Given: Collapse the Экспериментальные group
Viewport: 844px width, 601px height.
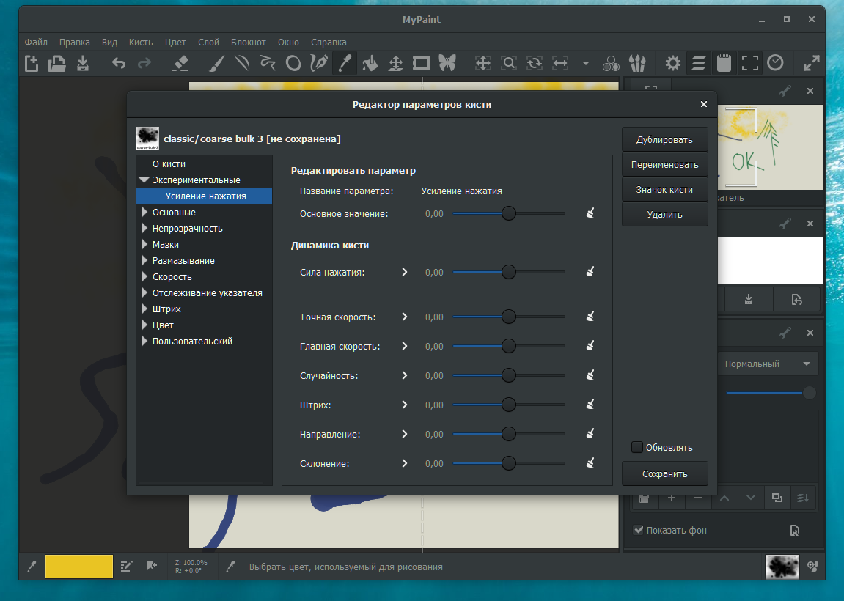Looking at the screenshot, I should (x=144, y=180).
